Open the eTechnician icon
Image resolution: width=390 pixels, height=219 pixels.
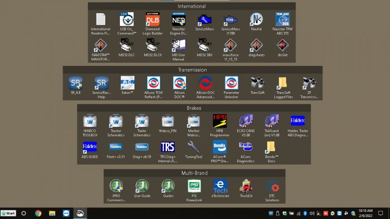pos(220,187)
